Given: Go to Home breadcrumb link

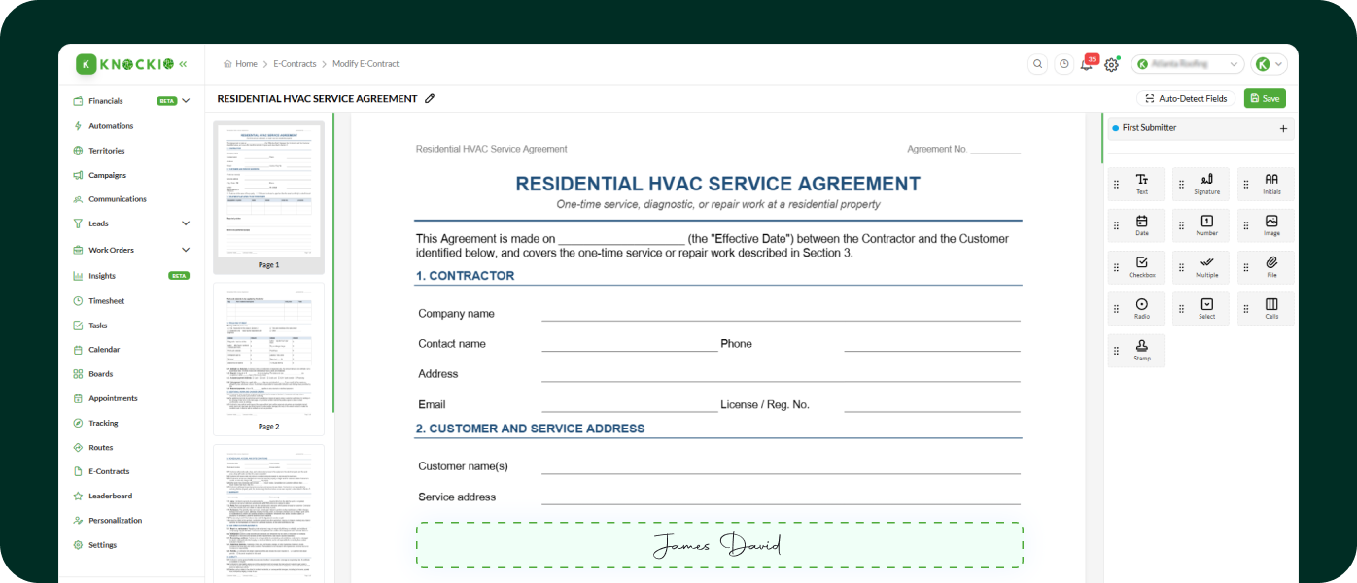Looking at the screenshot, I should 240,64.
